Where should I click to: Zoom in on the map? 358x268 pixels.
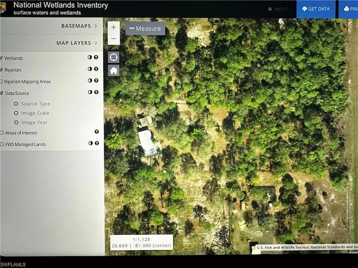pyautogui.click(x=114, y=27)
